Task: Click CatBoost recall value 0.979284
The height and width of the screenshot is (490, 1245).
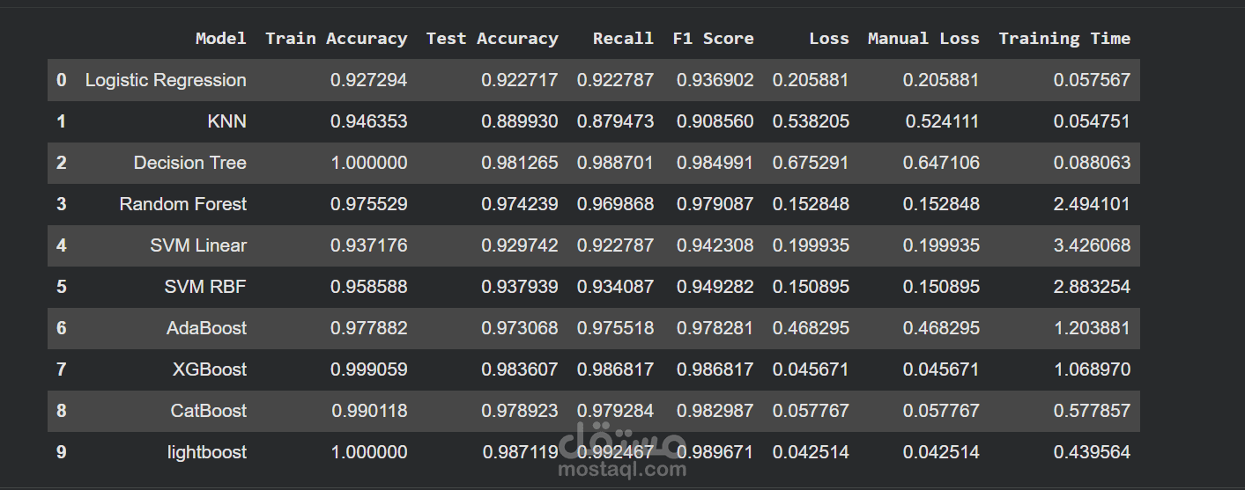Action: tap(616, 411)
